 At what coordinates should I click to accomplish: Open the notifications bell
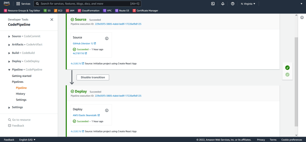(223, 4)
